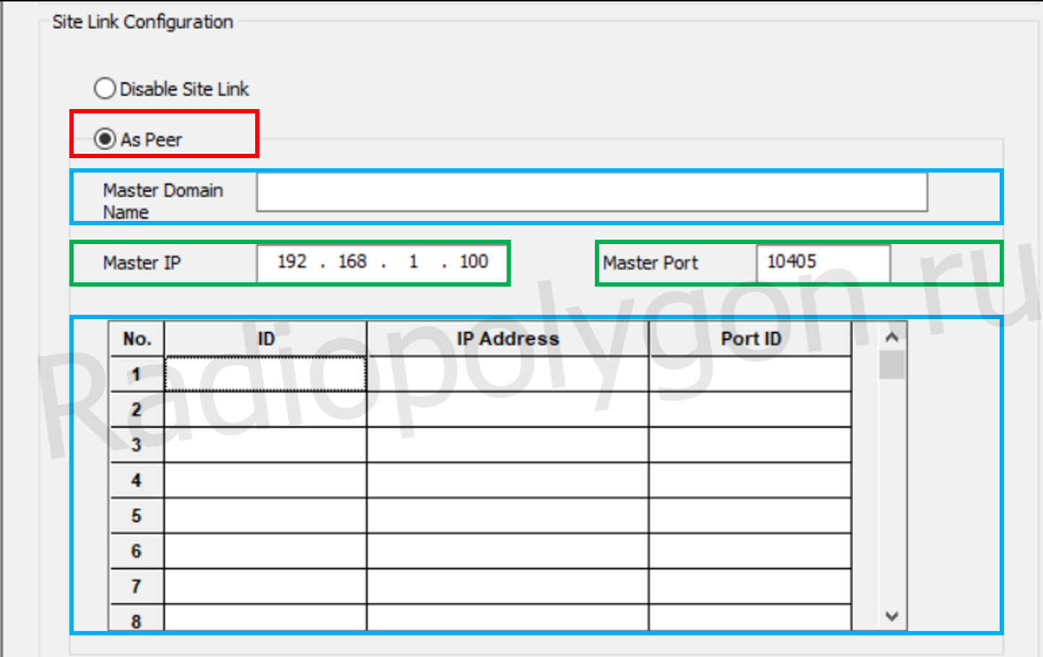
Task: Click the Master Domain Name text field
Action: coord(591,193)
